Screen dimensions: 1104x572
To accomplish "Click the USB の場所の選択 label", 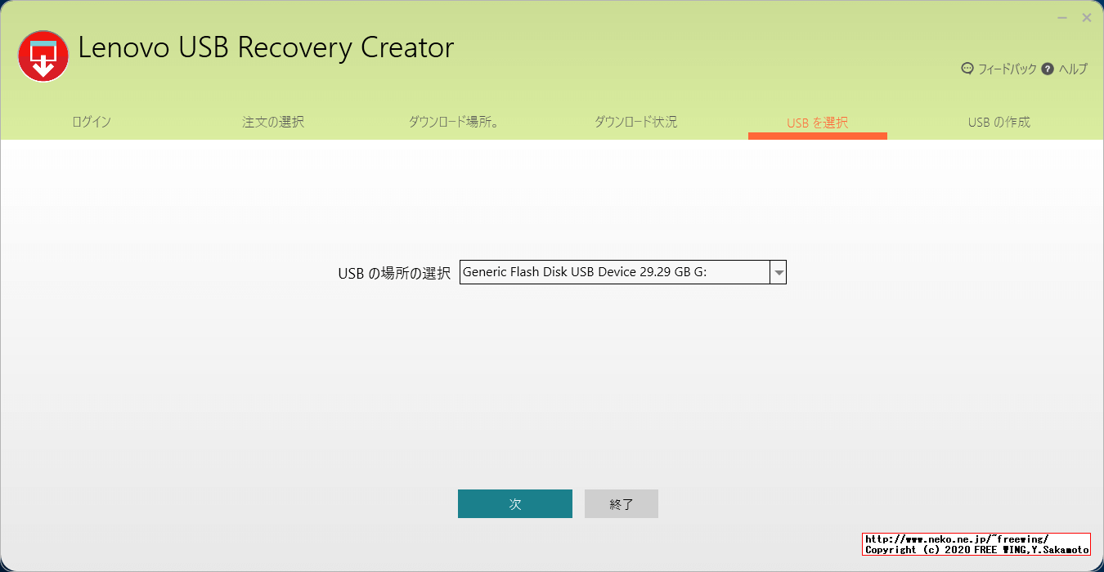I will pyautogui.click(x=394, y=274).
